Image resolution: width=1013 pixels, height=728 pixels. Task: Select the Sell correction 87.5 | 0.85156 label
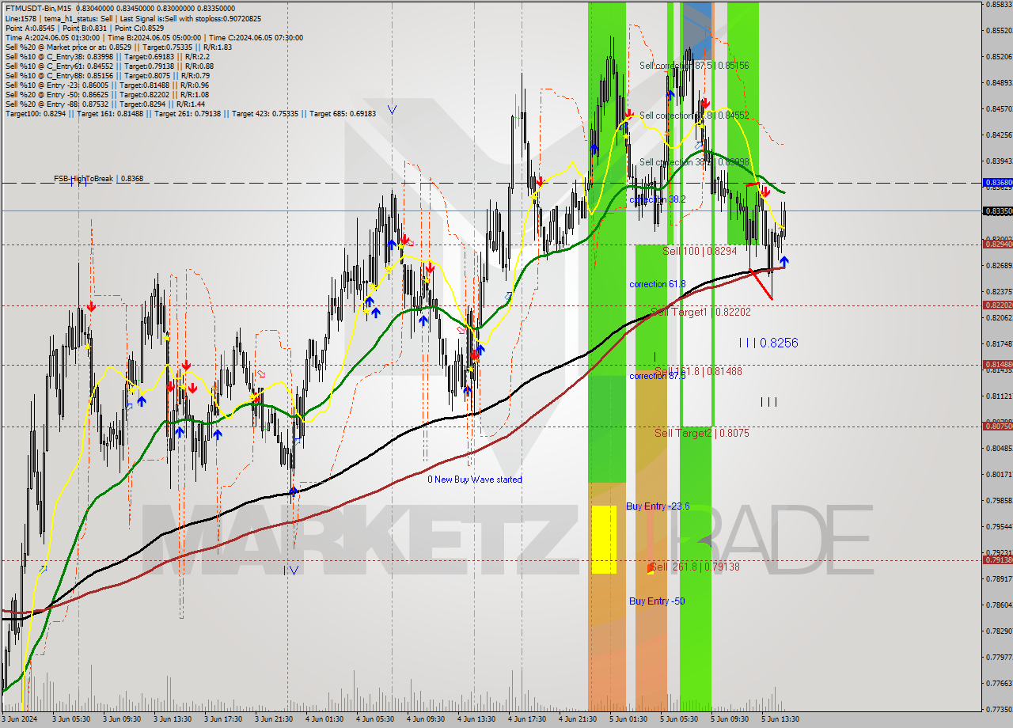tap(694, 66)
